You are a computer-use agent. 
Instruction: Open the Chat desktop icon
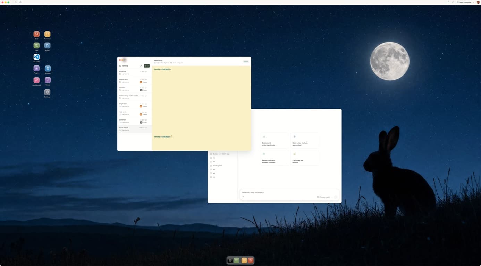pos(36,34)
